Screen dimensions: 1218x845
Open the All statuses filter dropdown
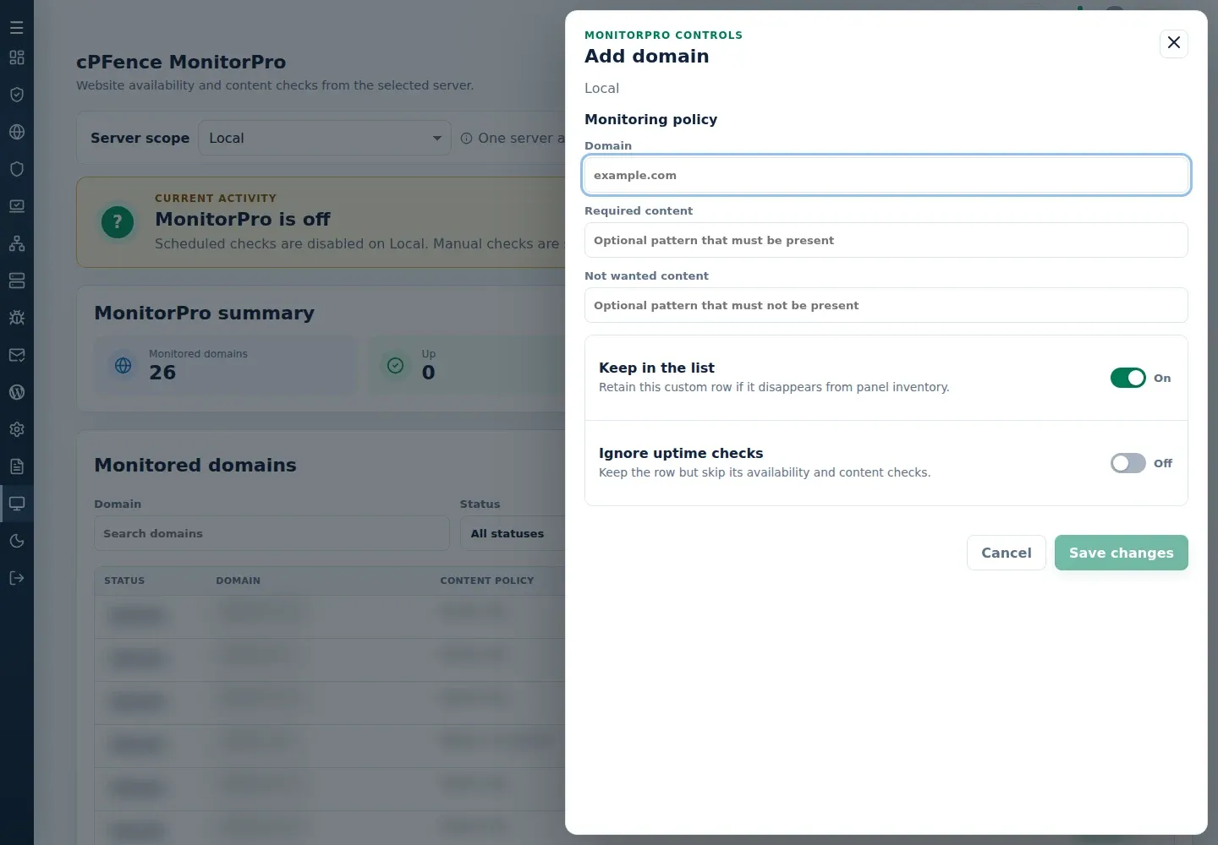coord(513,533)
